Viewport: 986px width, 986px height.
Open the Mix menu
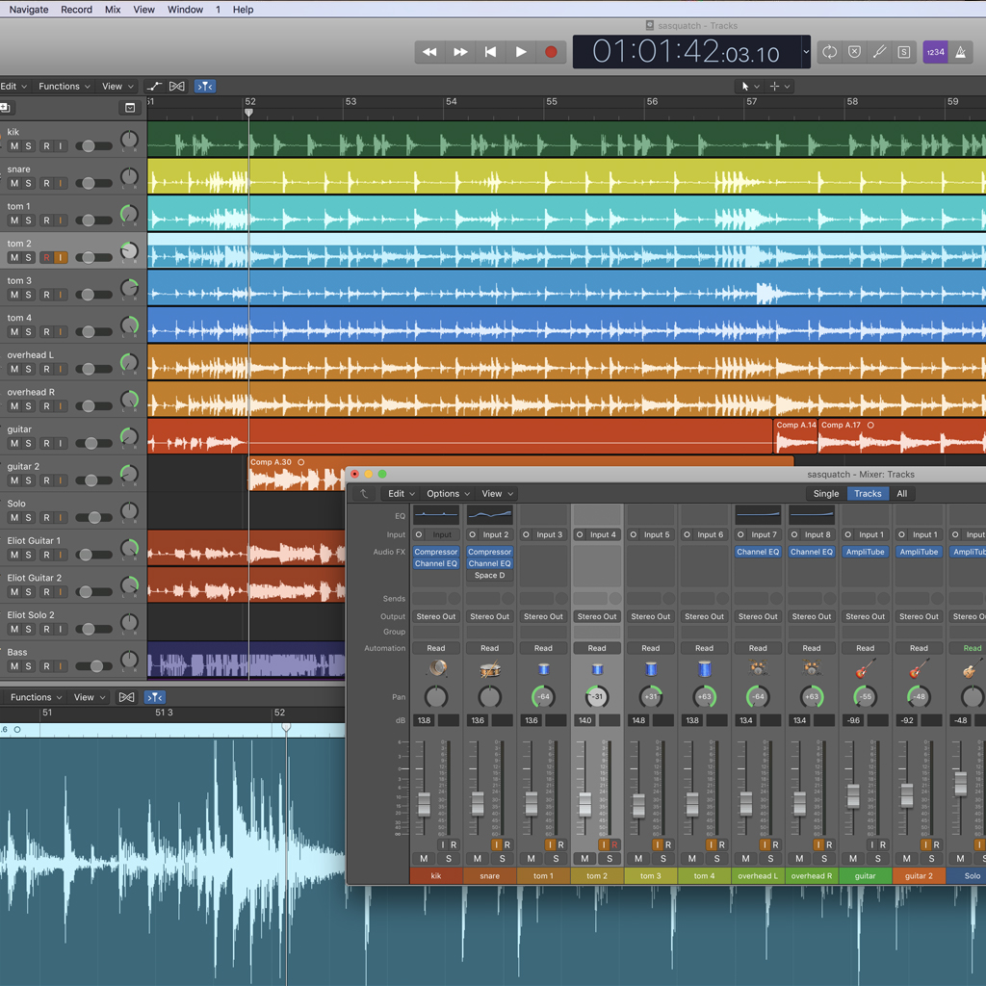coord(113,10)
